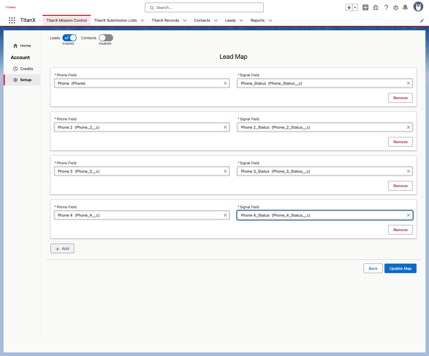Expand the Leads tab dropdown chevron
429x356 pixels.
[241, 21]
